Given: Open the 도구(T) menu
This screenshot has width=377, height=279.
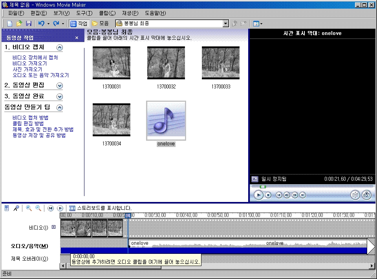Looking at the screenshot, I should click(84, 13).
